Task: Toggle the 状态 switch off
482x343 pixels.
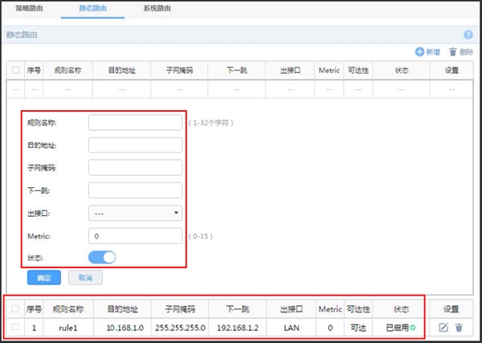Action: (x=102, y=258)
